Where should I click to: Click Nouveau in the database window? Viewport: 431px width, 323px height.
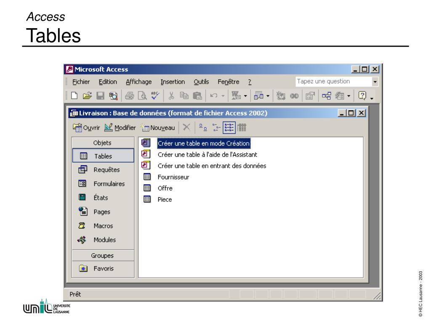158,128
